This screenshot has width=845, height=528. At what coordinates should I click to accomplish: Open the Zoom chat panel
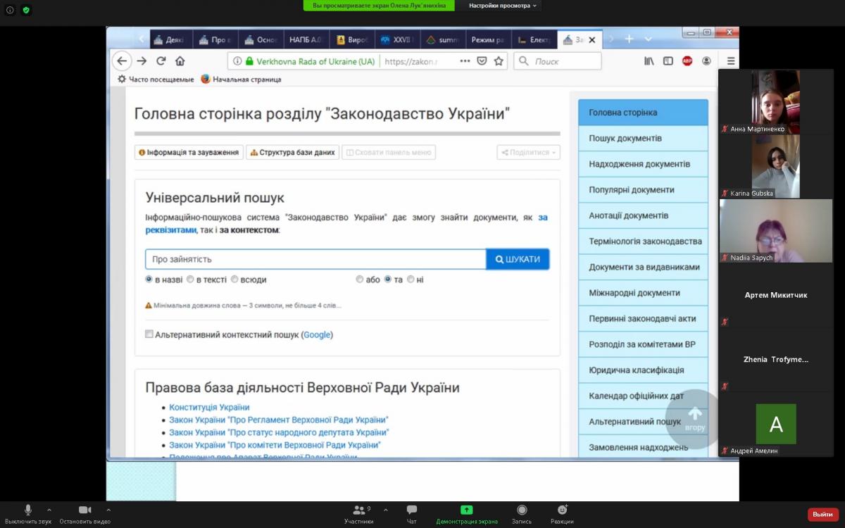click(412, 514)
